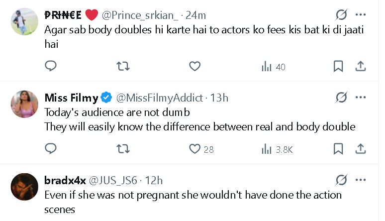This screenshot has height=221, width=385.
Task: Open more options on Prince's tweet
Action: (361, 15)
